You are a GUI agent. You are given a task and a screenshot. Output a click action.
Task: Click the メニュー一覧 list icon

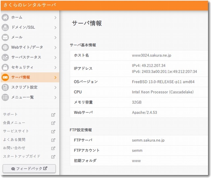pos(5,97)
